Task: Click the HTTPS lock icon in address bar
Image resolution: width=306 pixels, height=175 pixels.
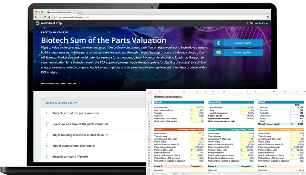Action: click(x=54, y=17)
